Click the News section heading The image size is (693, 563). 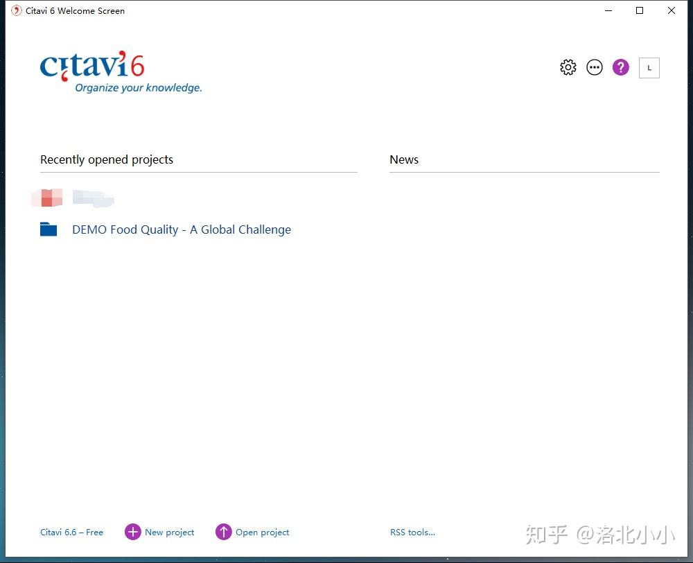pyautogui.click(x=404, y=159)
